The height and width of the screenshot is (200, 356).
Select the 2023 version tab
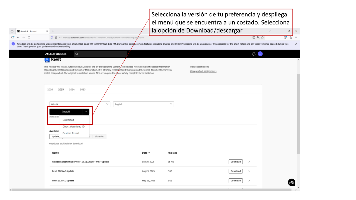pyautogui.click(x=83, y=89)
